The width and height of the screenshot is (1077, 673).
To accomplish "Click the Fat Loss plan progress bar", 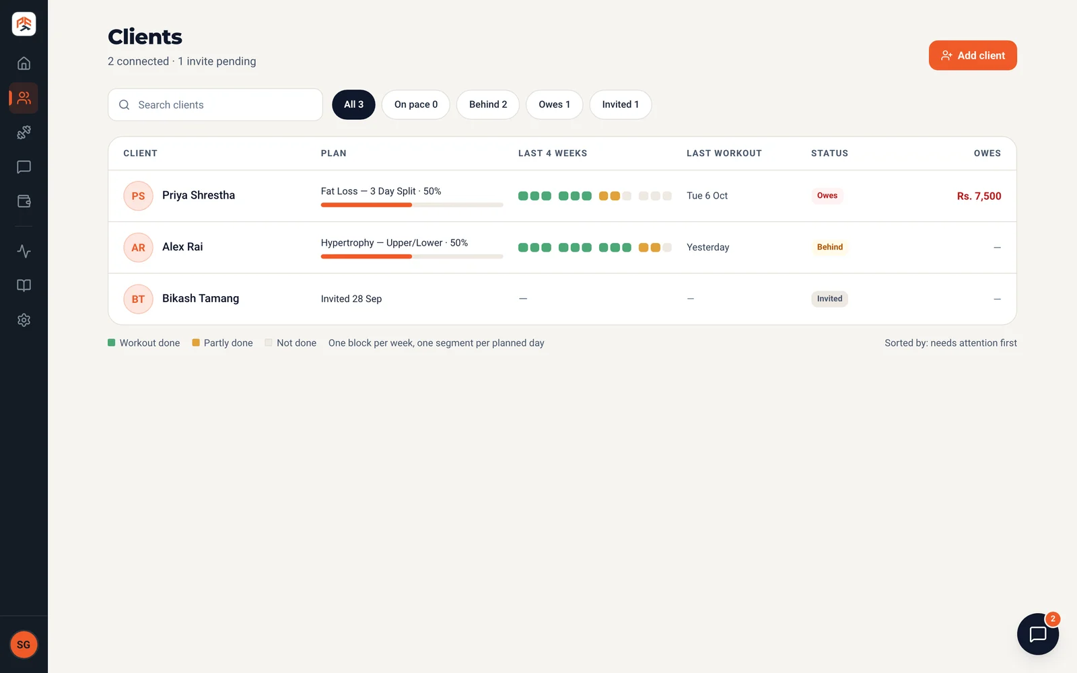I will [412, 205].
